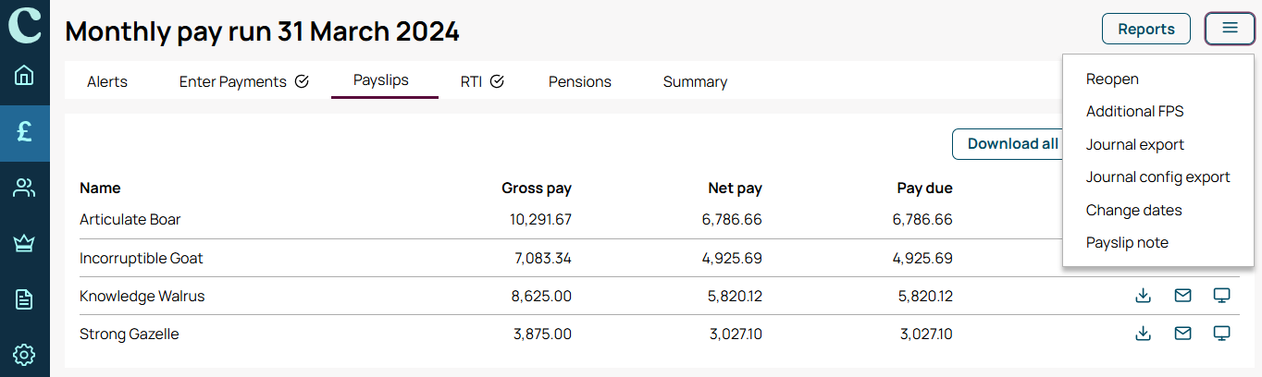This screenshot has height=377, width=1262.
Task: Select Reopen from the menu
Action: coord(1112,79)
